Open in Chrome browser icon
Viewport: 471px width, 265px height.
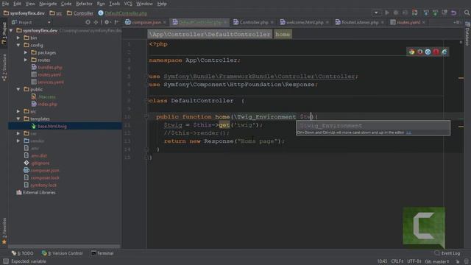point(411,52)
